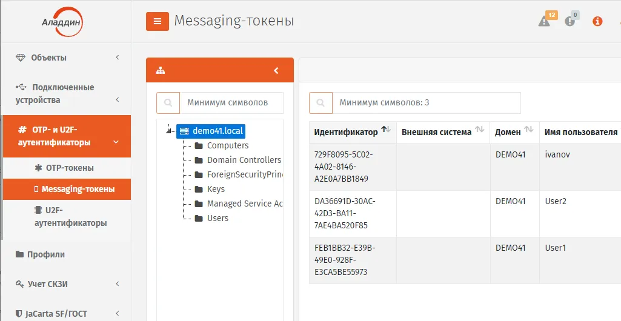Select the Domain Controllers folder
This screenshot has width=621, height=321.
(238, 160)
